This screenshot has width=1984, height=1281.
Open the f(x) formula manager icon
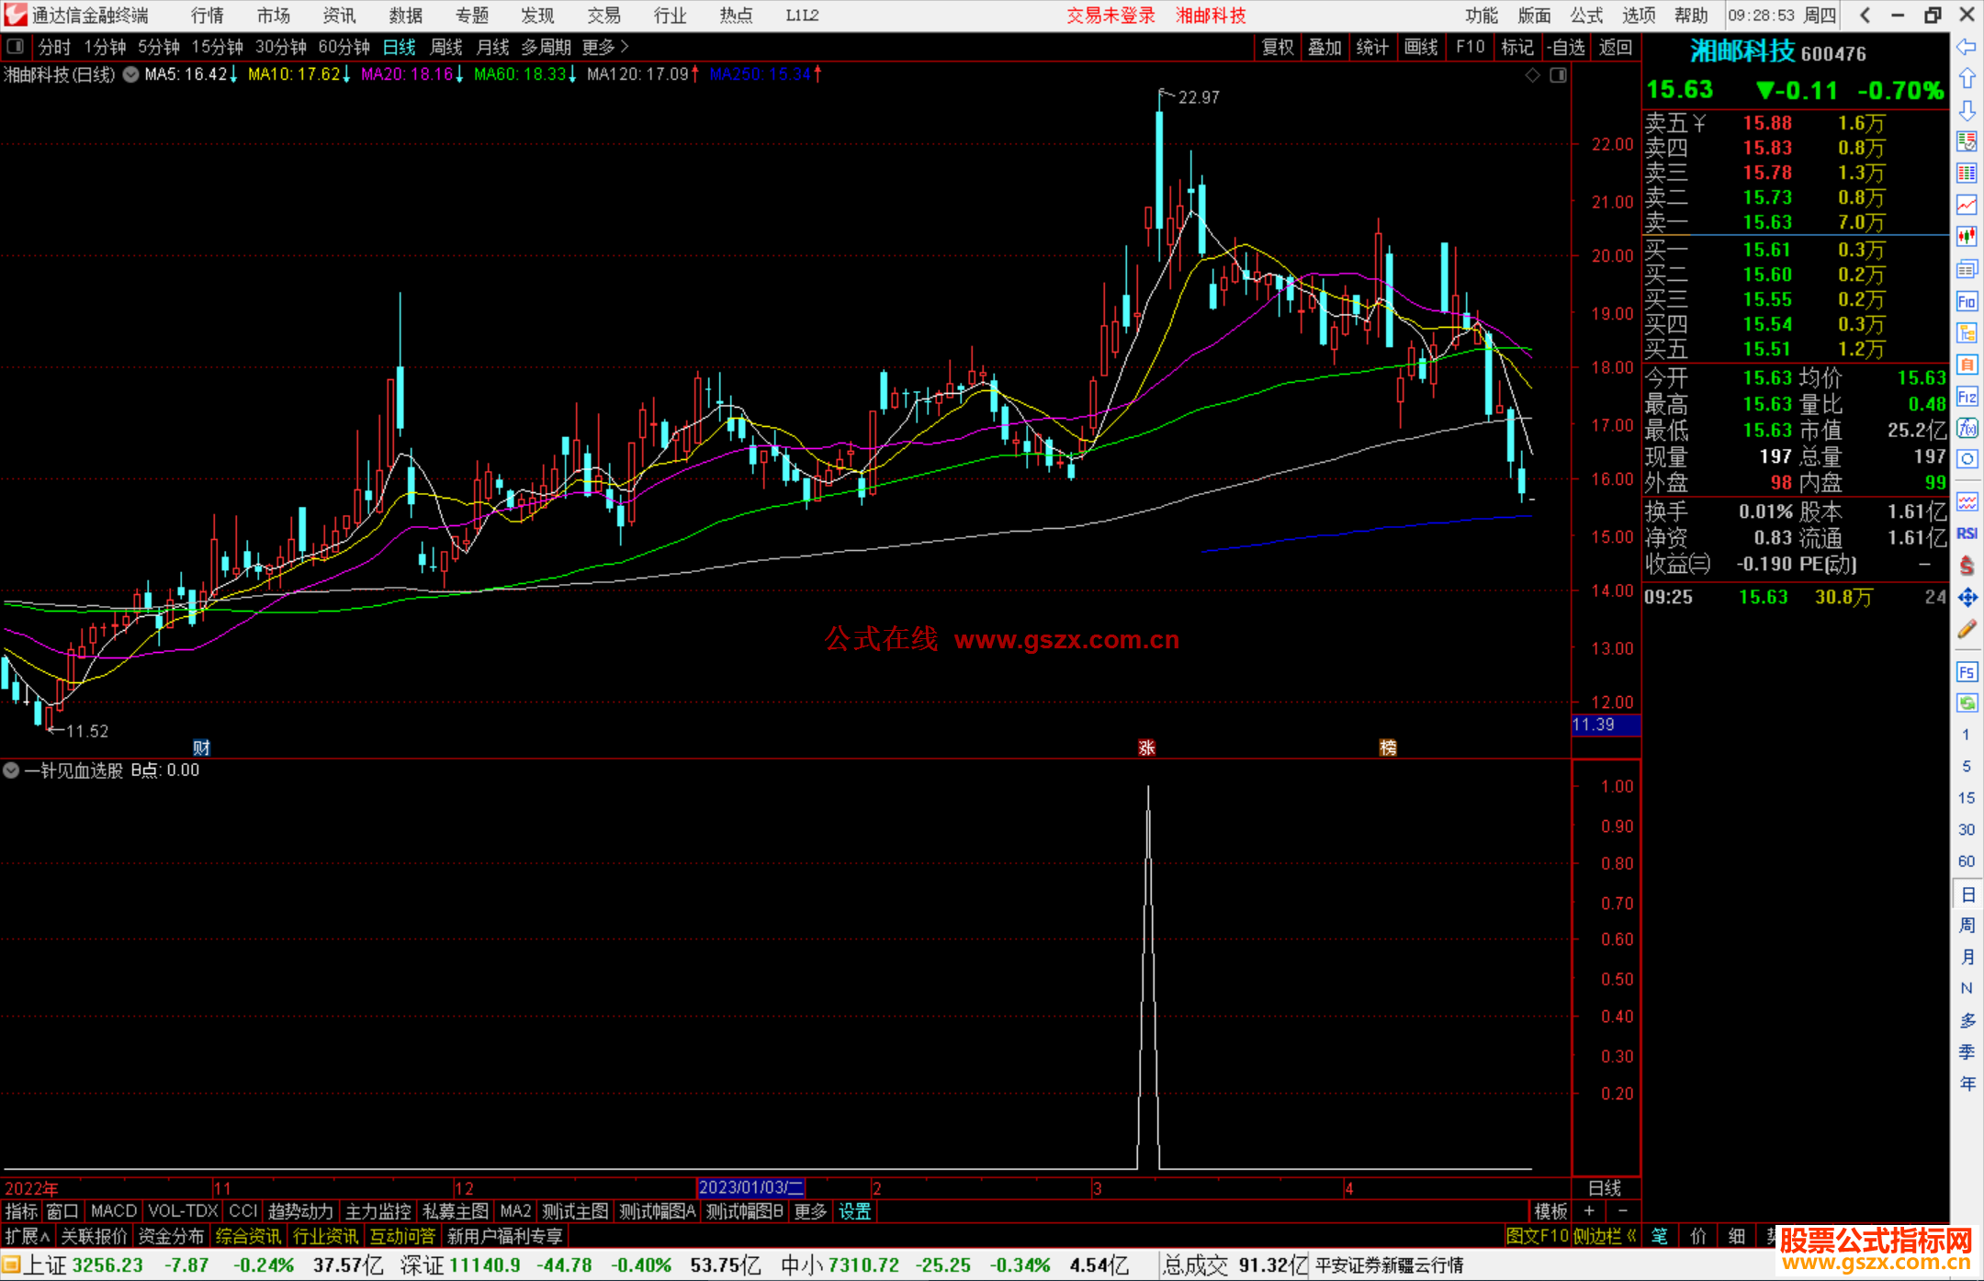tap(1967, 428)
